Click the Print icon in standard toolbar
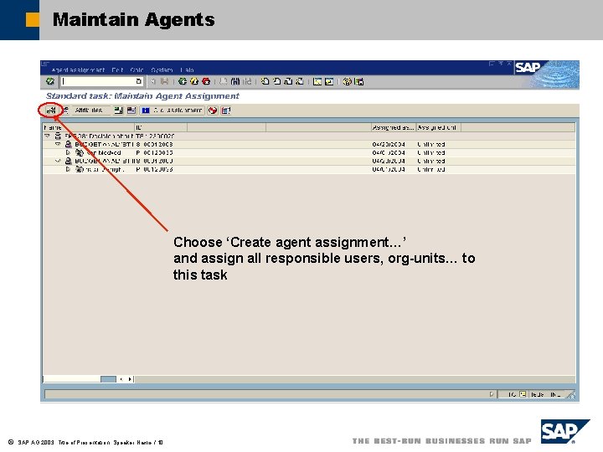603x452 pixels. (224, 81)
